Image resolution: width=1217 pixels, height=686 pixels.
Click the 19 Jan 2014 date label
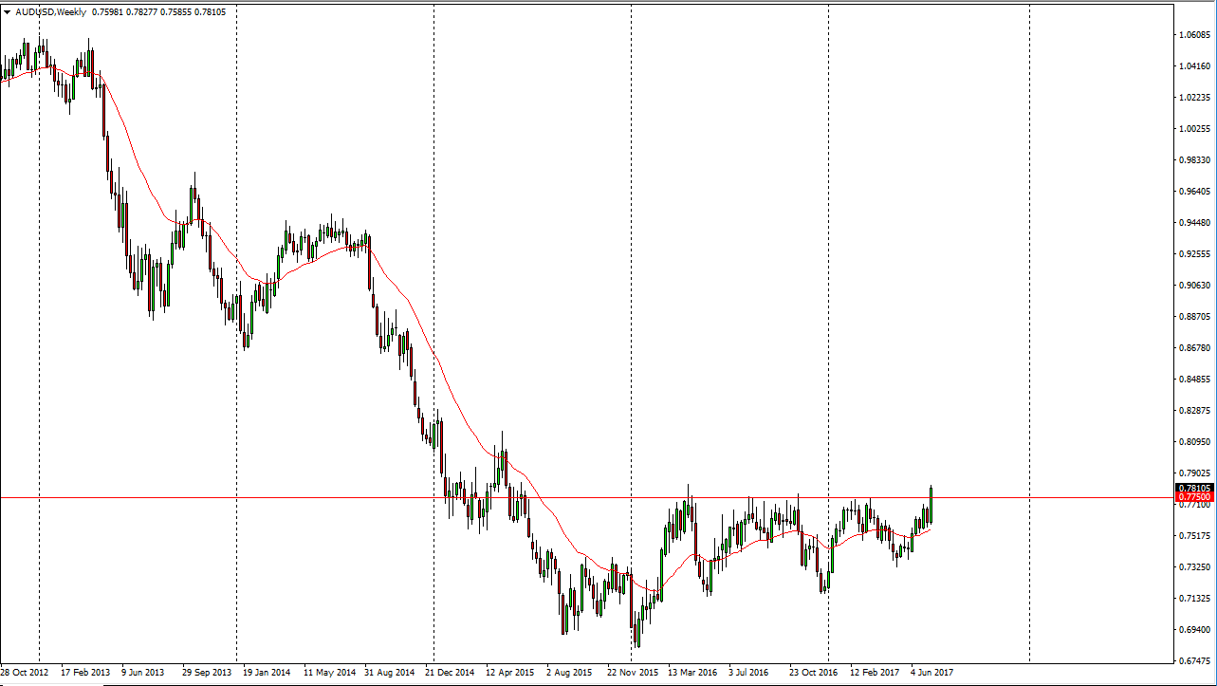pyautogui.click(x=266, y=673)
